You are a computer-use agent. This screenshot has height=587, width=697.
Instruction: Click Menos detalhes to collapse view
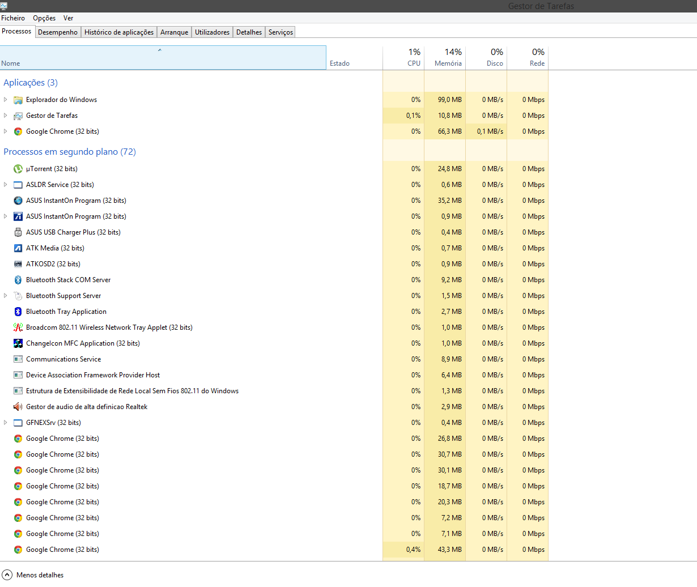coord(40,575)
